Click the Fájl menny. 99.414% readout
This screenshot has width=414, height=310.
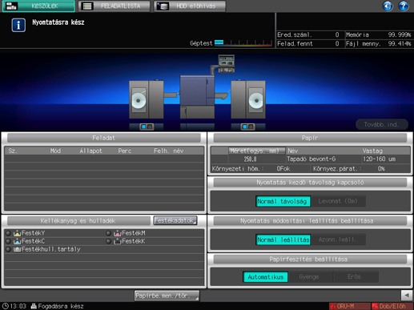point(378,43)
